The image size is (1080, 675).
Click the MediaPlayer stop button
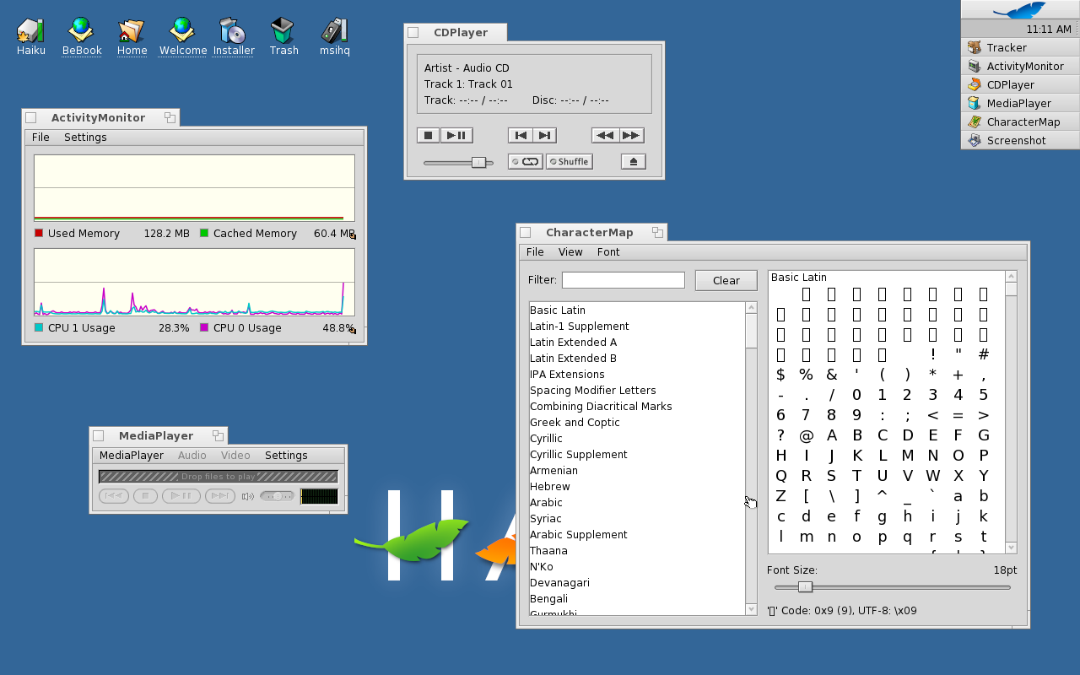pyautogui.click(x=145, y=496)
